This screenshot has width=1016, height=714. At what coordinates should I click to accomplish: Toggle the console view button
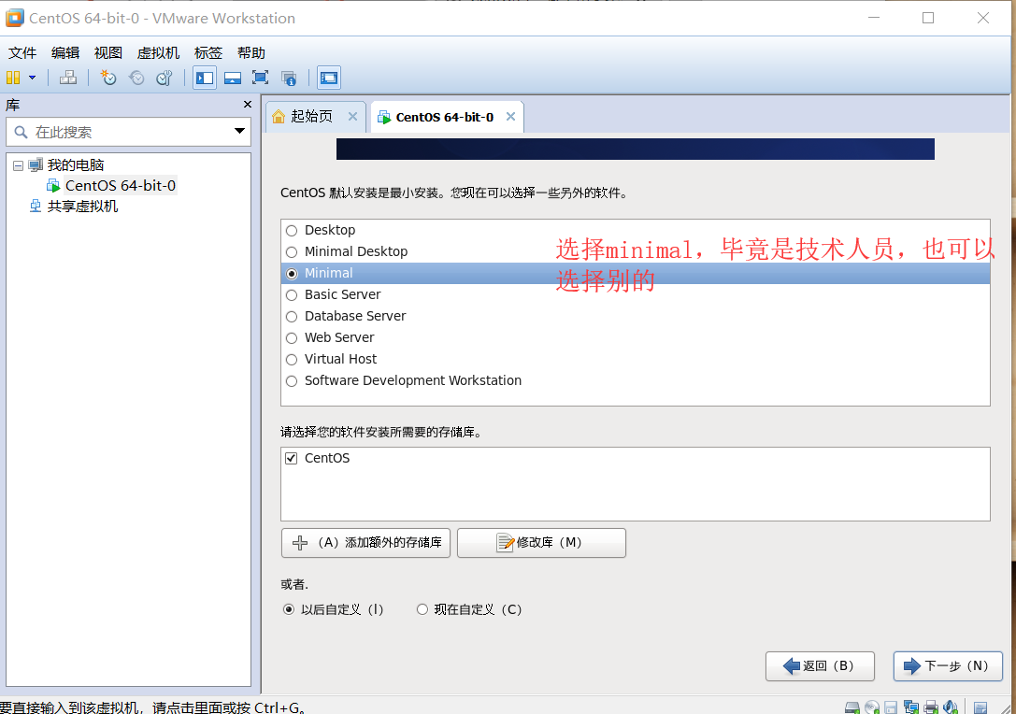[329, 78]
